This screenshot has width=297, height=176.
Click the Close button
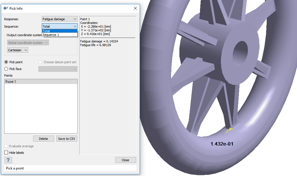125,160
